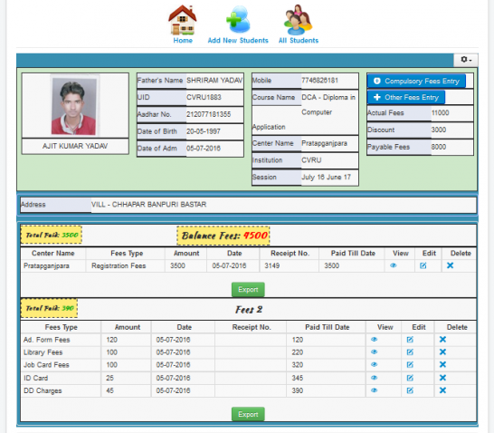Open the Home house icon
This screenshot has height=433, width=494.
tap(183, 20)
